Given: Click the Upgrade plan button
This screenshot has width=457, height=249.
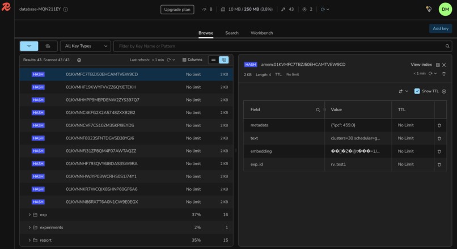Looking at the screenshot, I should tap(177, 9).
